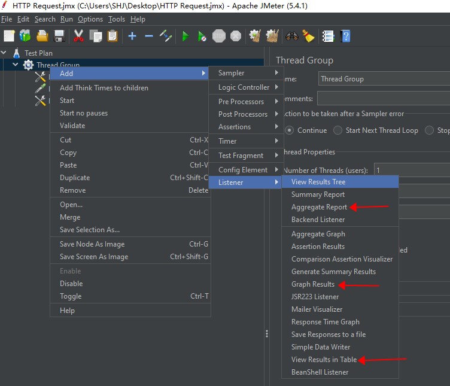Click Save Node As Image

[130, 244]
